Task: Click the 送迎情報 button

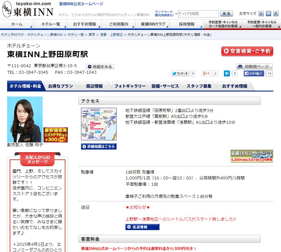Action: pos(142,227)
